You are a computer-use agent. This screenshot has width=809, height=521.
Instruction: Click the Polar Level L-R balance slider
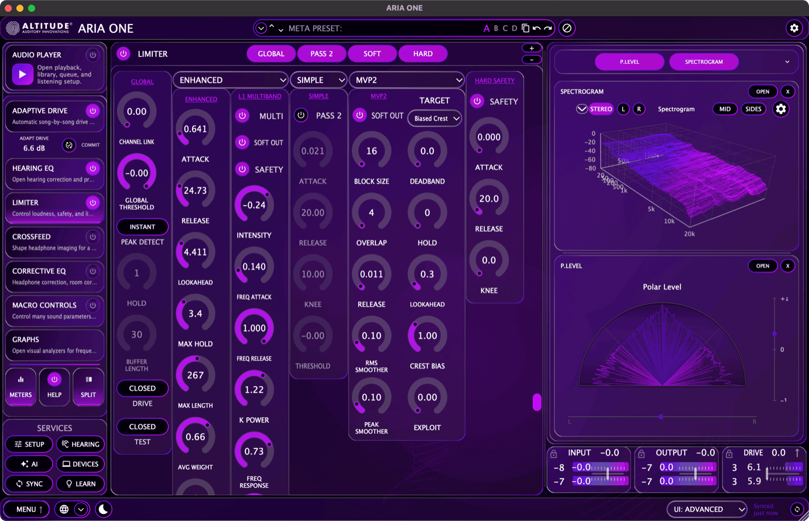click(x=661, y=417)
